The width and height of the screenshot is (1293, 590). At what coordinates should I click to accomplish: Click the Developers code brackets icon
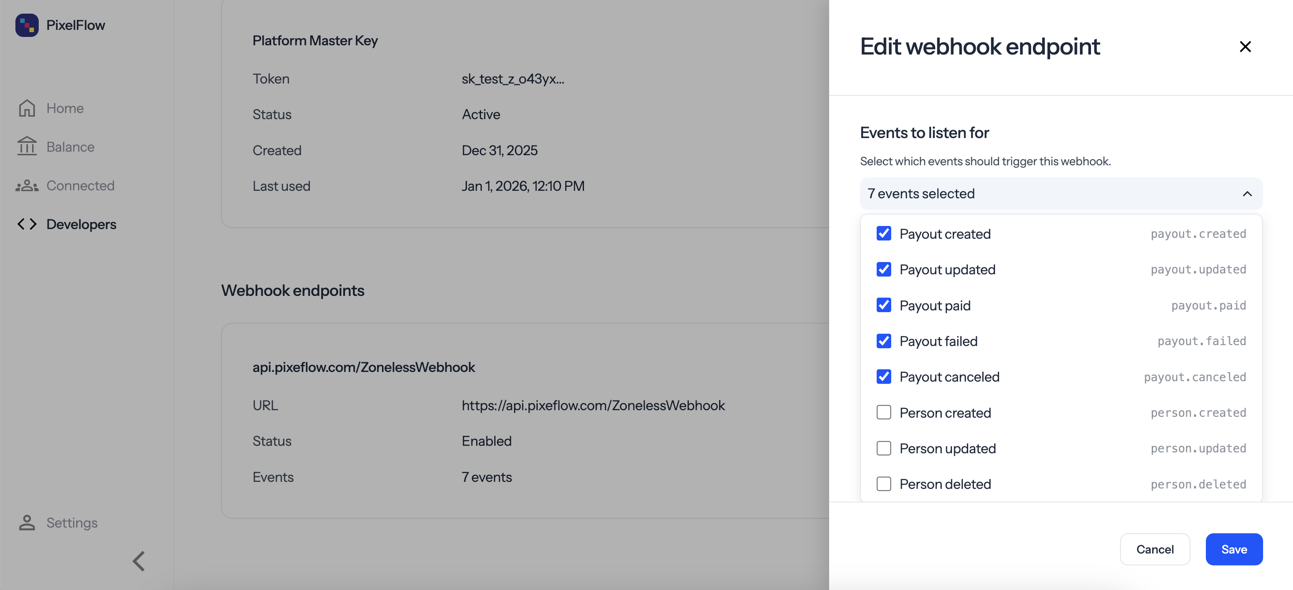(x=26, y=224)
